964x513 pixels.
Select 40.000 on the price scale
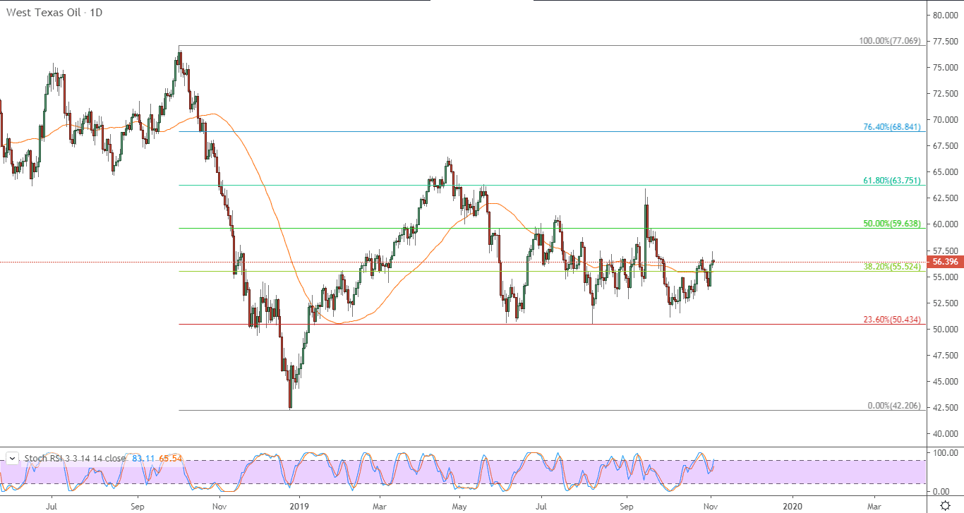point(945,434)
